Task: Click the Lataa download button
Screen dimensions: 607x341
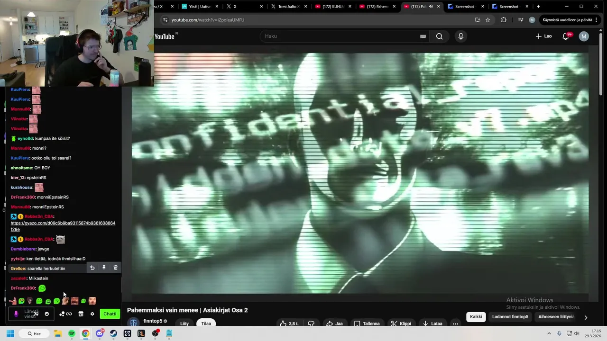Action: [432, 323]
